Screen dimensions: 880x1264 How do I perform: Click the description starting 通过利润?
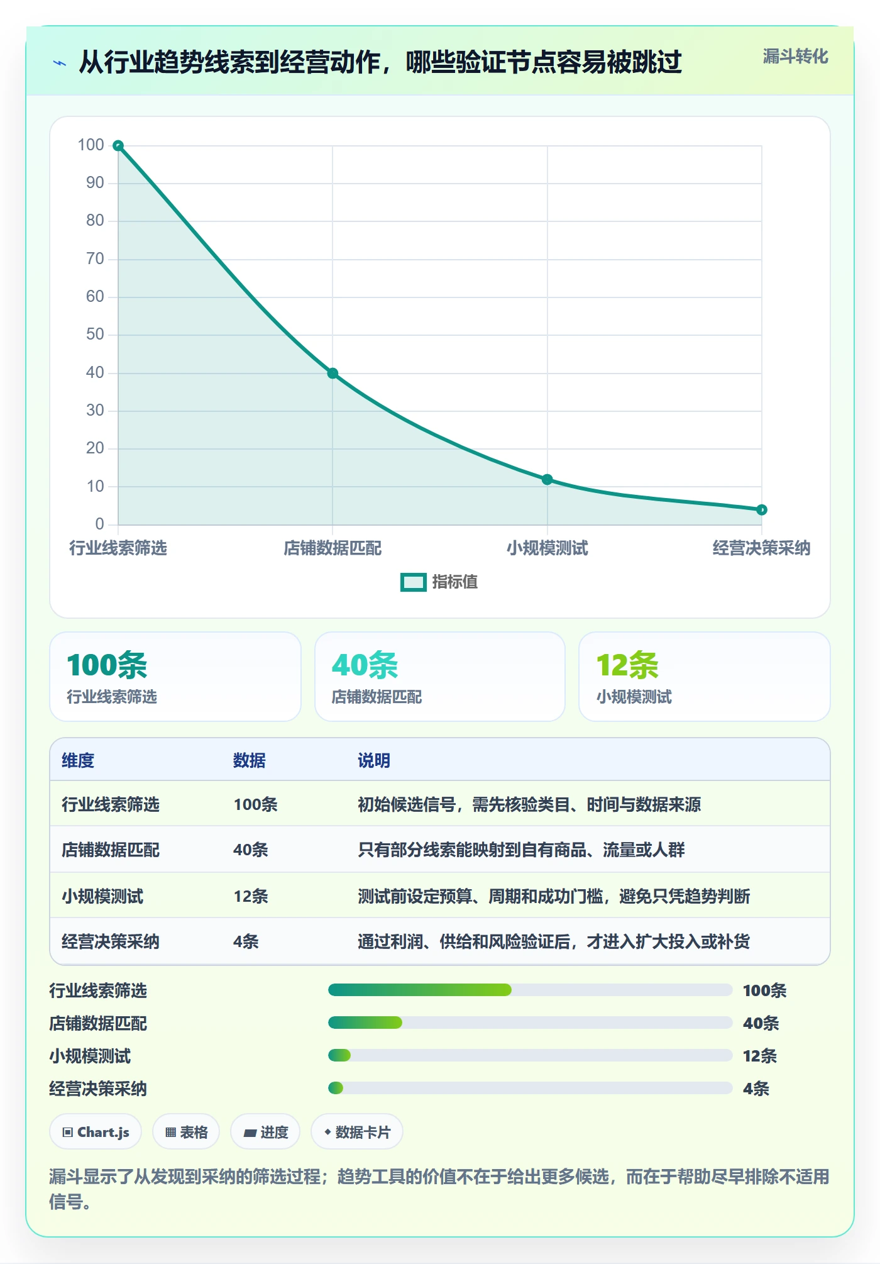pyautogui.click(x=554, y=941)
